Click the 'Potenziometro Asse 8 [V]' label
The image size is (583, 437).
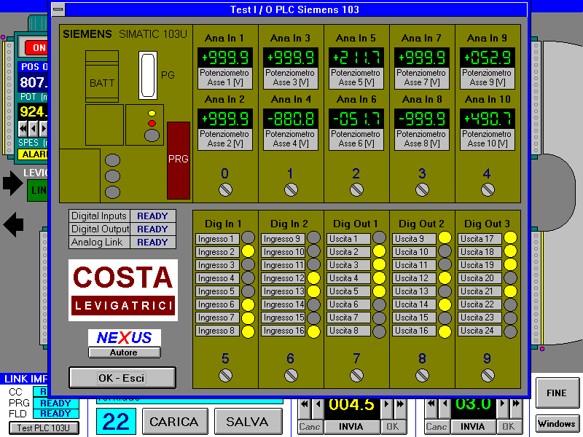click(x=422, y=139)
